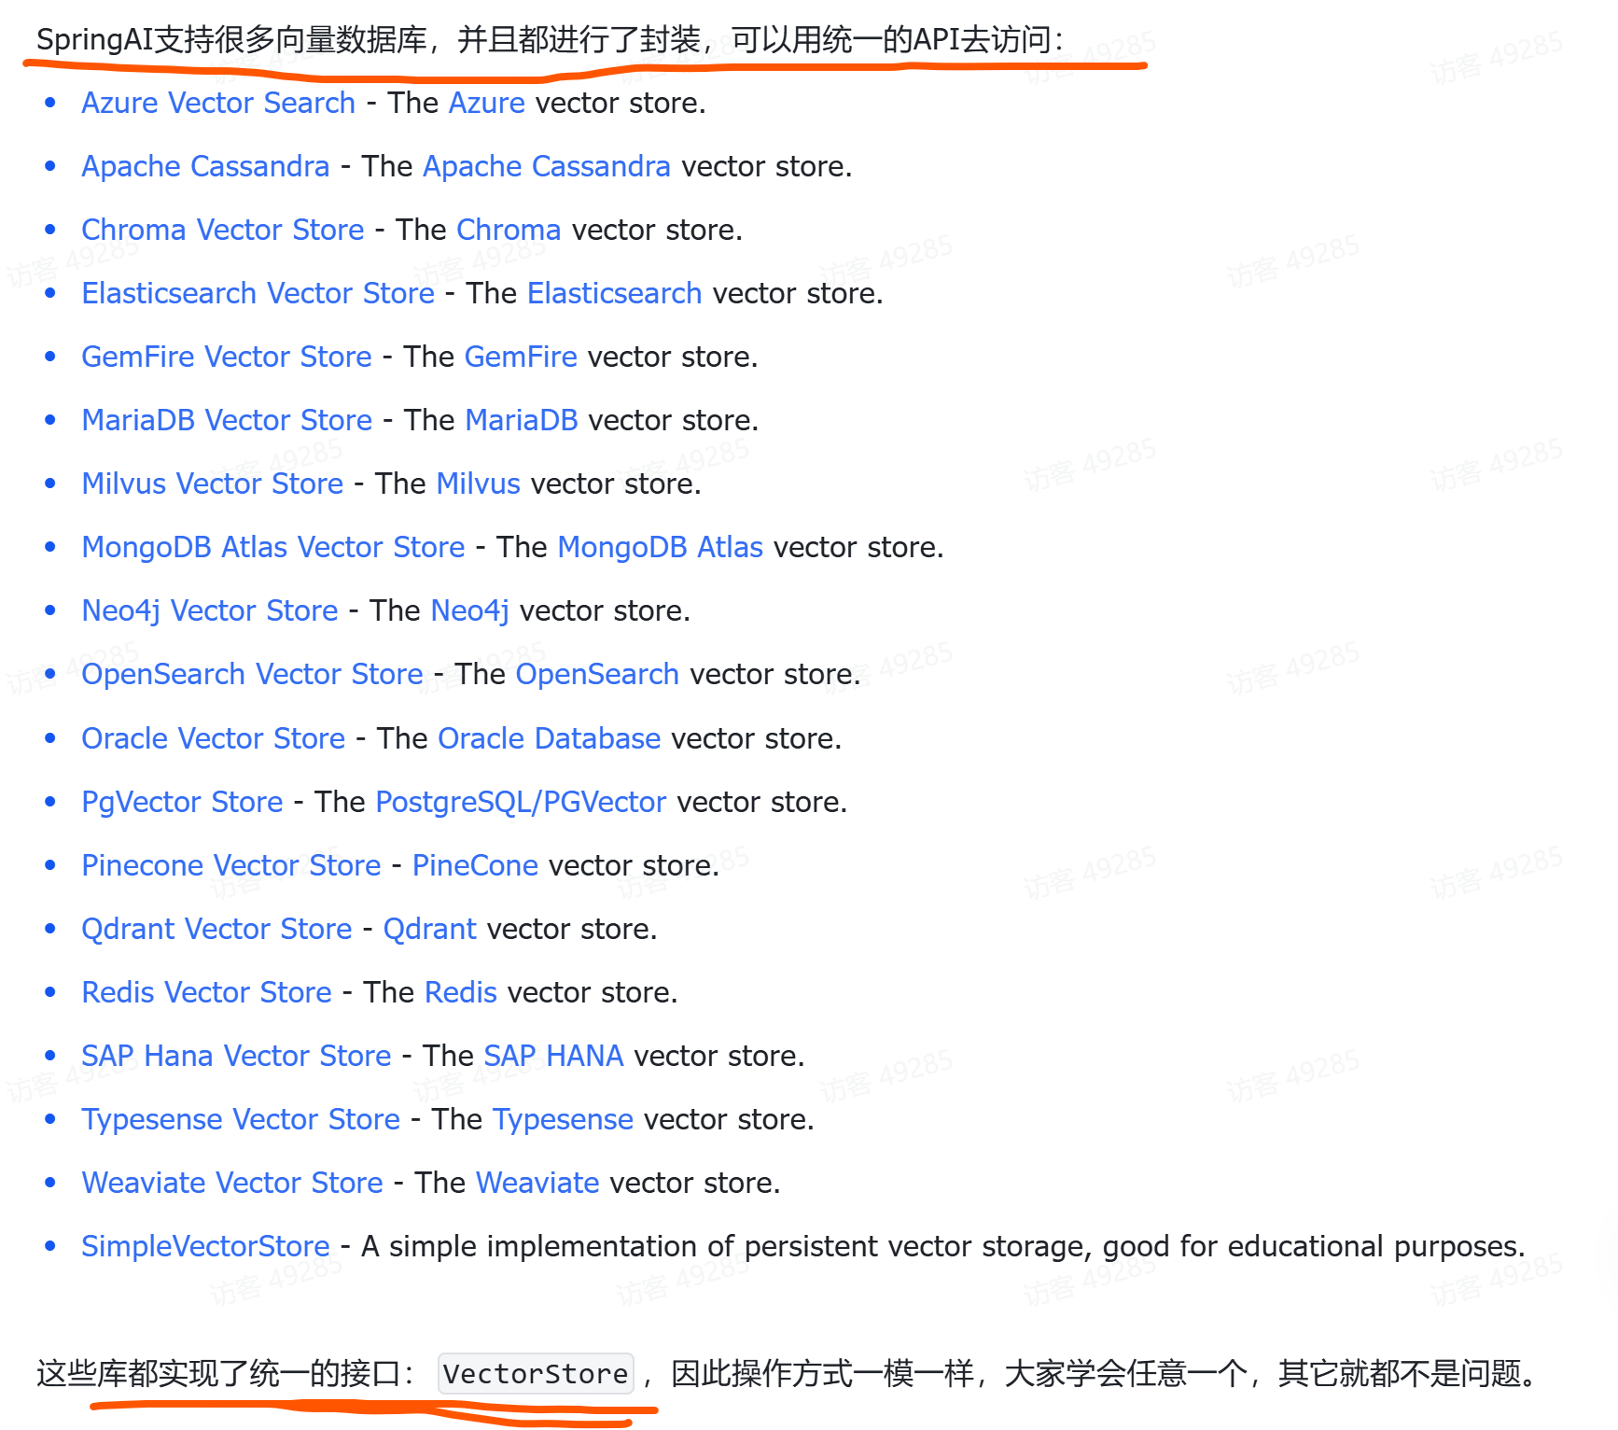The image size is (1618, 1430).
Task: Open Neo4j Vector Store link
Action: [x=210, y=610]
